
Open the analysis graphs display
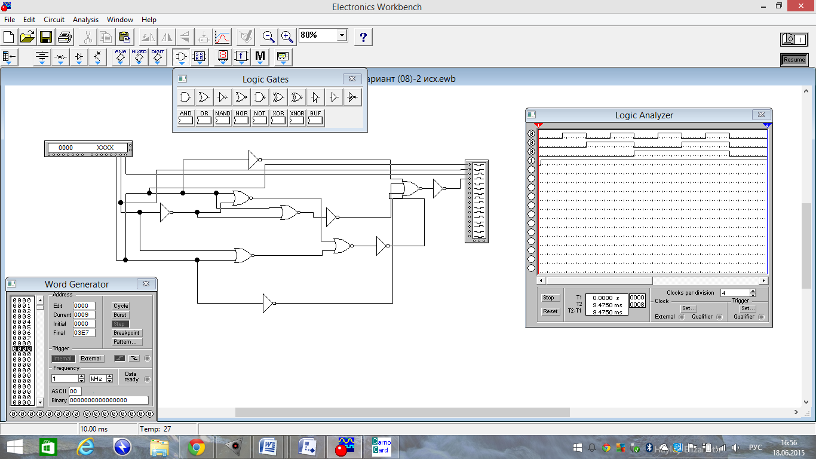point(222,37)
